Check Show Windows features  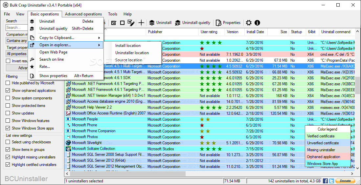[x=8, y=121]
